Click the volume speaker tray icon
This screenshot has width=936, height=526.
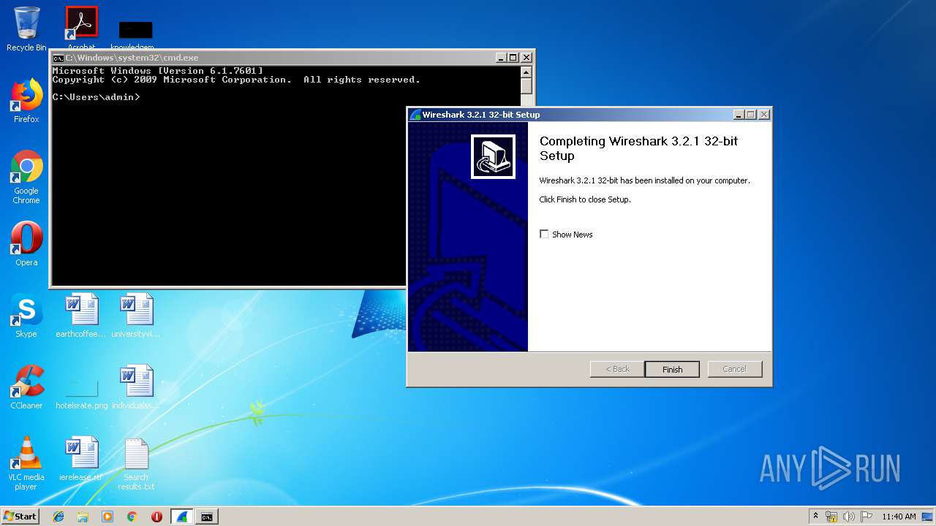tap(849, 517)
